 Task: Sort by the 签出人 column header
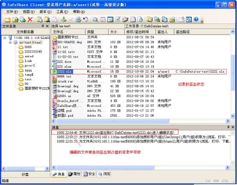coord(165,32)
